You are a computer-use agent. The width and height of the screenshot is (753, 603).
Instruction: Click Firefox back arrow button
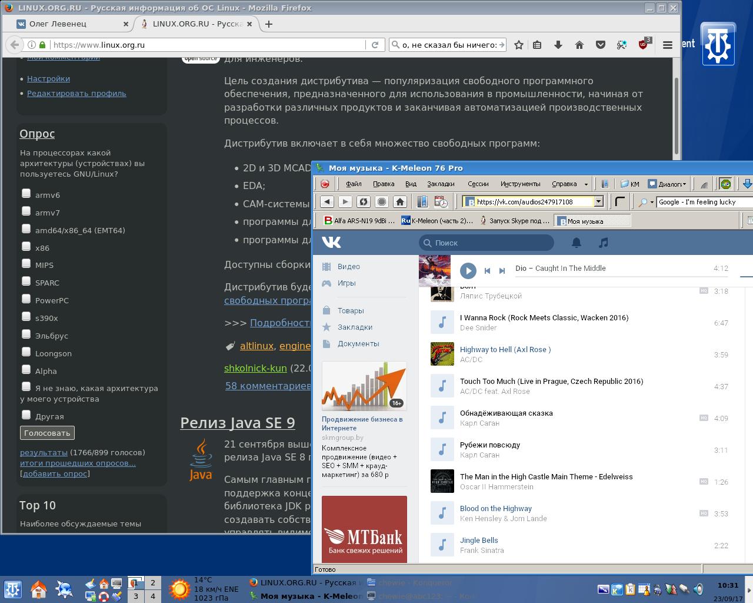click(15, 45)
